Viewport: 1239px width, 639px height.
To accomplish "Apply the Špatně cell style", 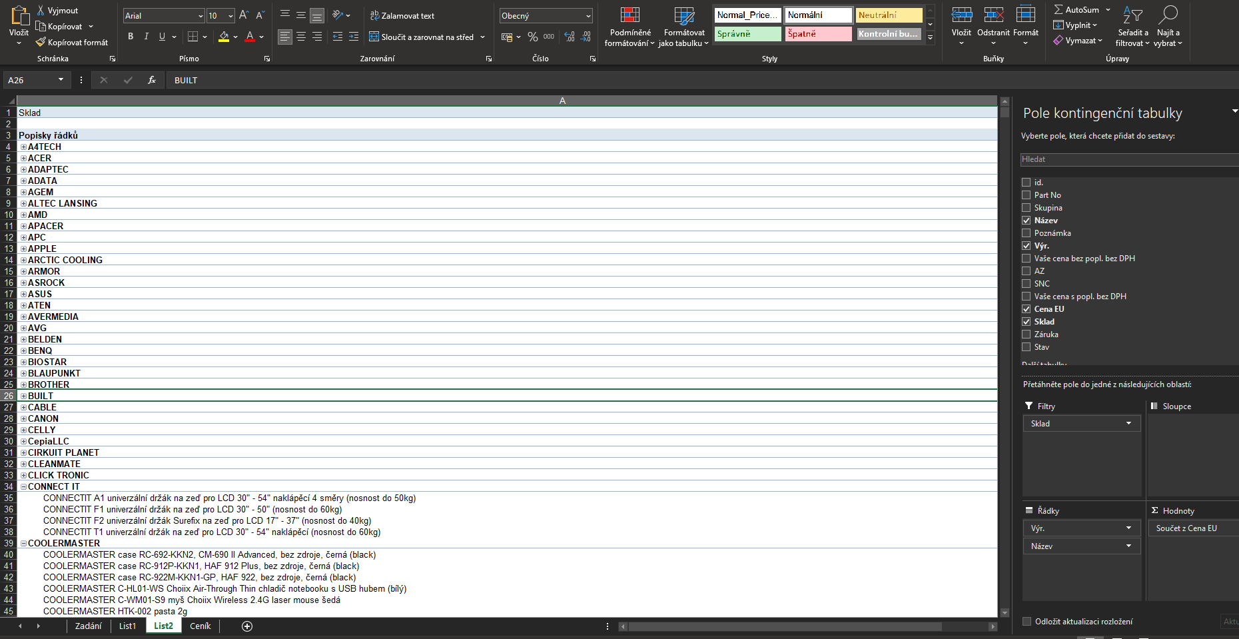I will coord(818,34).
